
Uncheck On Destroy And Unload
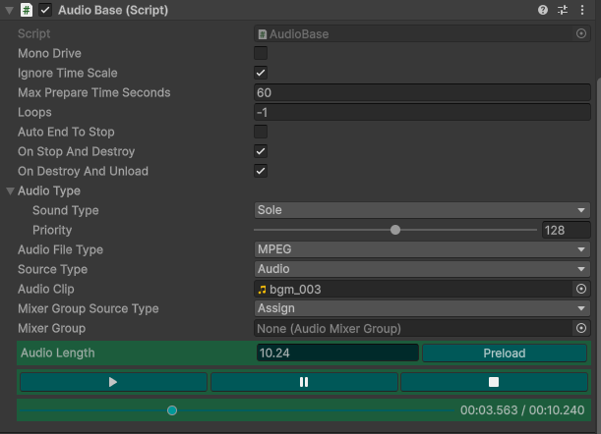[x=261, y=171]
